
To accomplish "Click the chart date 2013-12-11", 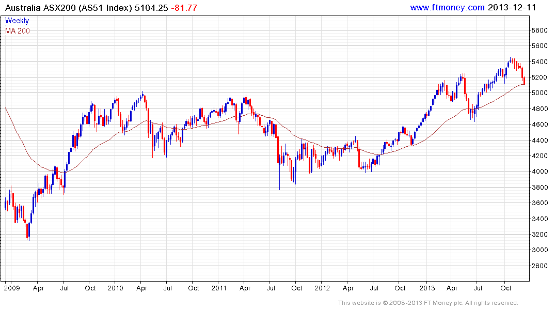I will [x=512, y=7].
